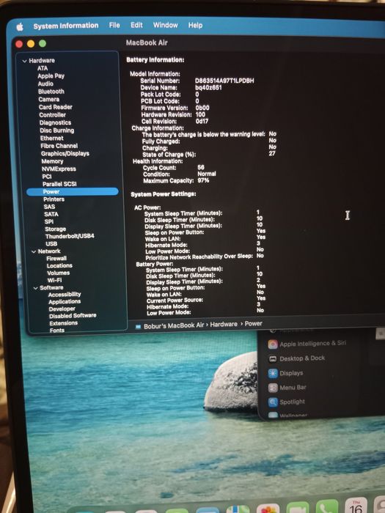Image resolution: width=385 pixels, height=513 pixels.
Task: Click Power in the path bar
Action: pyautogui.click(x=254, y=324)
